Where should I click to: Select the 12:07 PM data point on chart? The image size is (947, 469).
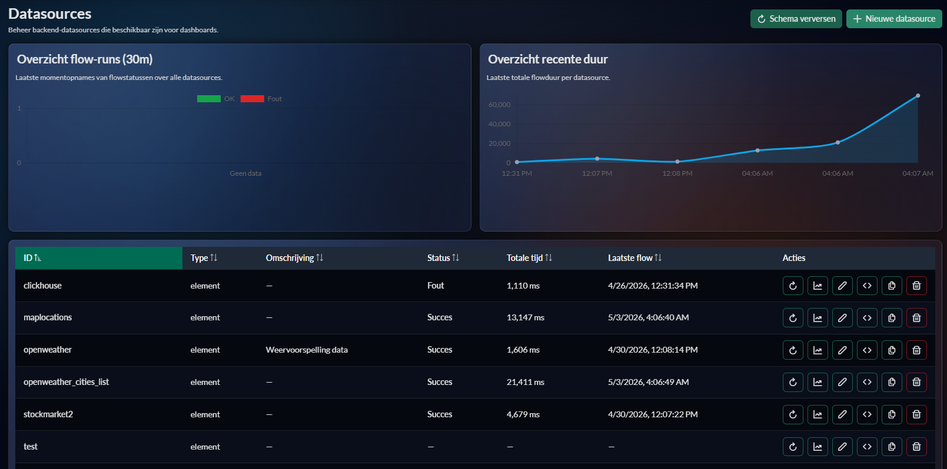click(597, 159)
